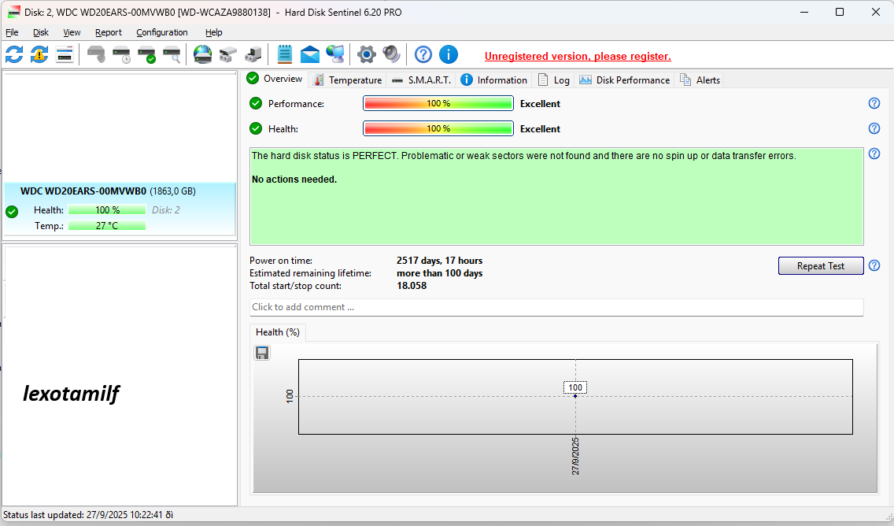
Task: Save the health chart using floppy icon
Action: (262, 353)
